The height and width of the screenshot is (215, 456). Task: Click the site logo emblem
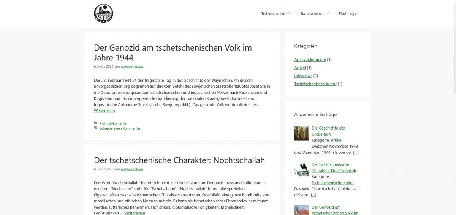point(103,14)
